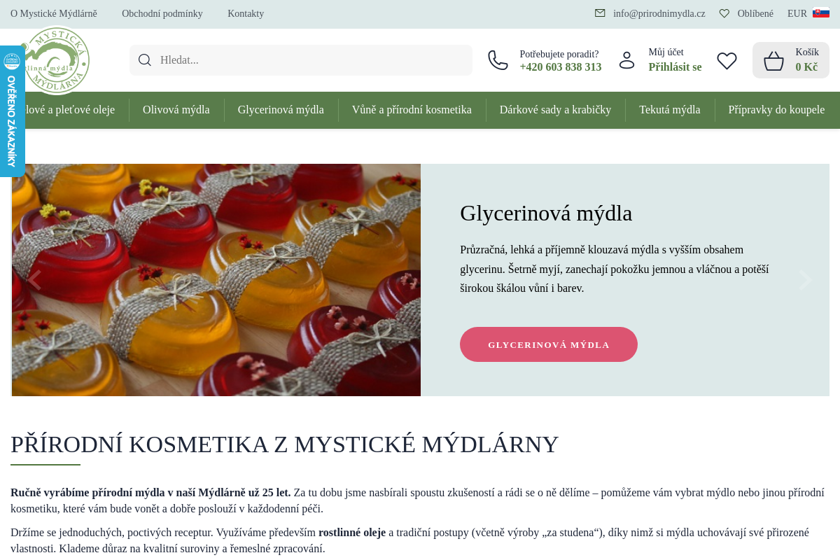Switch to Dárkové sady a krabičky category

(555, 110)
